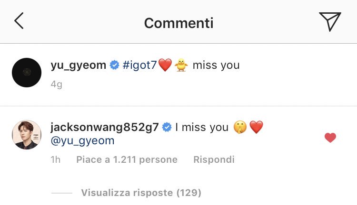Tap the paper plane share icon
This screenshot has height=205, width=357.
click(330, 21)
